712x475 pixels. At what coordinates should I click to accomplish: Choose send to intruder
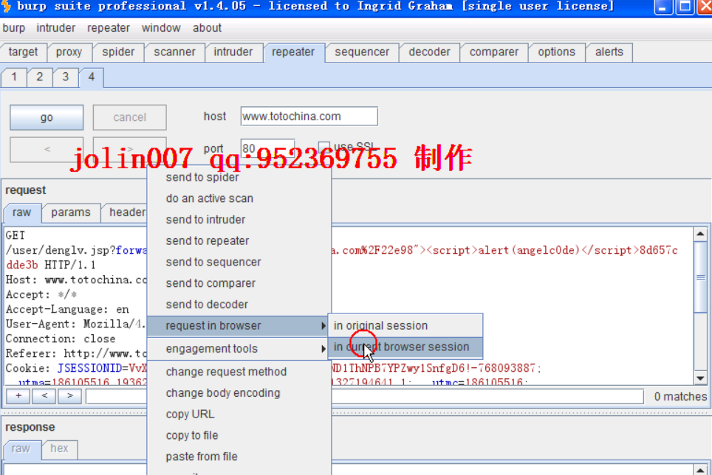239,220
